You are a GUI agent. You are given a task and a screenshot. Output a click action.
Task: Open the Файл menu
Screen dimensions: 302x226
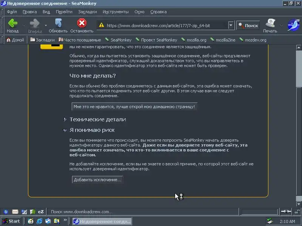[x=12, y=12]
